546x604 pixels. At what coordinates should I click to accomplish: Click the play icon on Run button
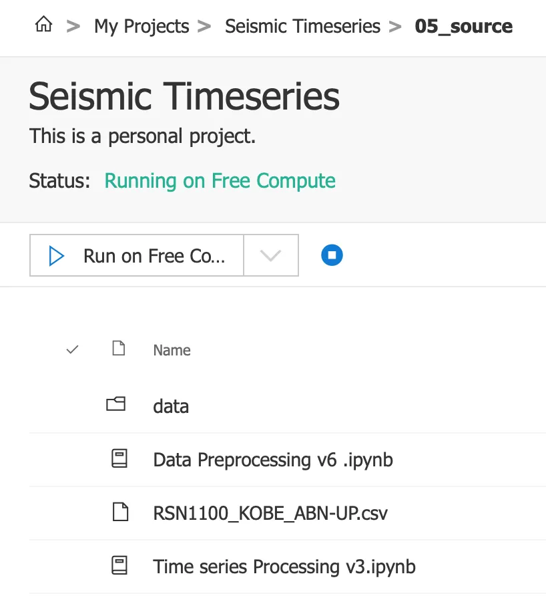click(x=57, y=256)
